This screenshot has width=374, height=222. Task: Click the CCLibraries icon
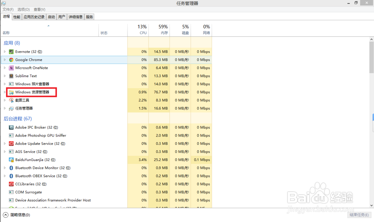coord(11,184)
